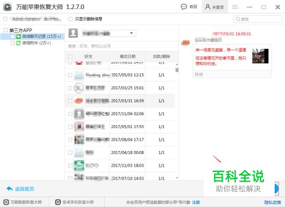This screenshot has width=285, height=207.
Task: Click avatar in the 2017/03/25 15:01 row
Action: click(x=79, y=88)
